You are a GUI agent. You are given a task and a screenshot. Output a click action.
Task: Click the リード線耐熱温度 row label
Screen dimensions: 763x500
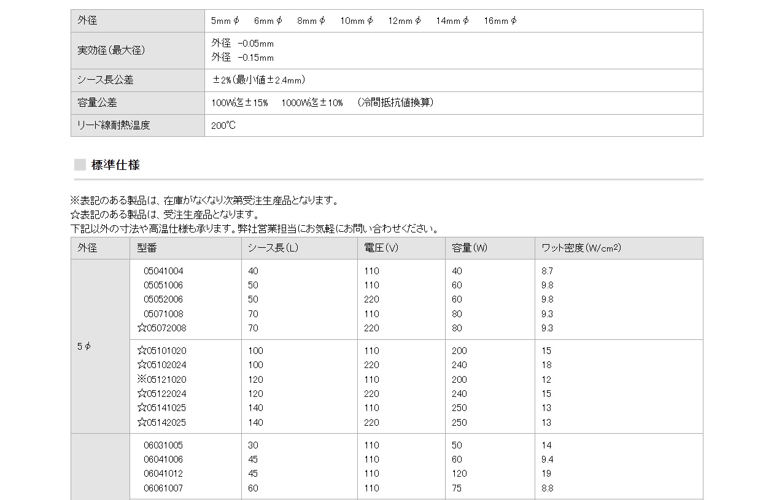pyautogui.click(x=114, y=125)
